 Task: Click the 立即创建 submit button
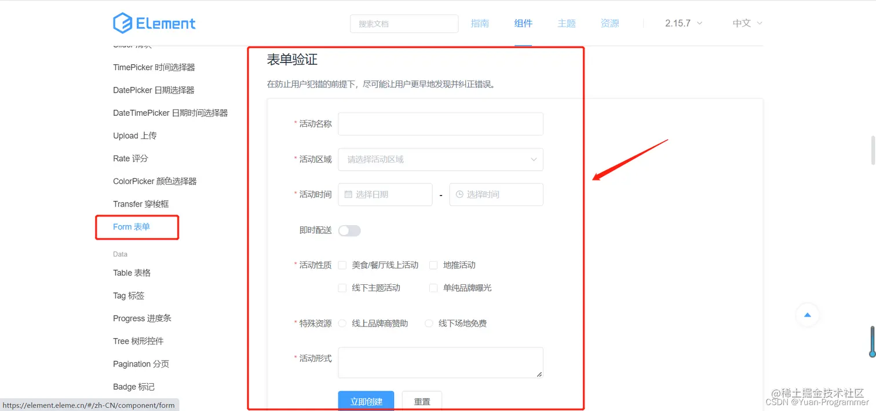click(366, 401)
